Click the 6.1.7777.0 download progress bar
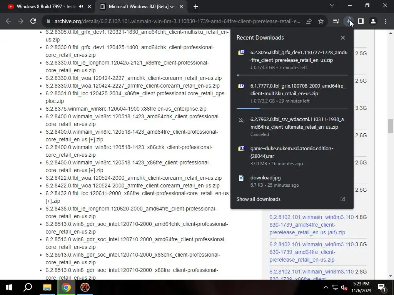 point(292,108)
